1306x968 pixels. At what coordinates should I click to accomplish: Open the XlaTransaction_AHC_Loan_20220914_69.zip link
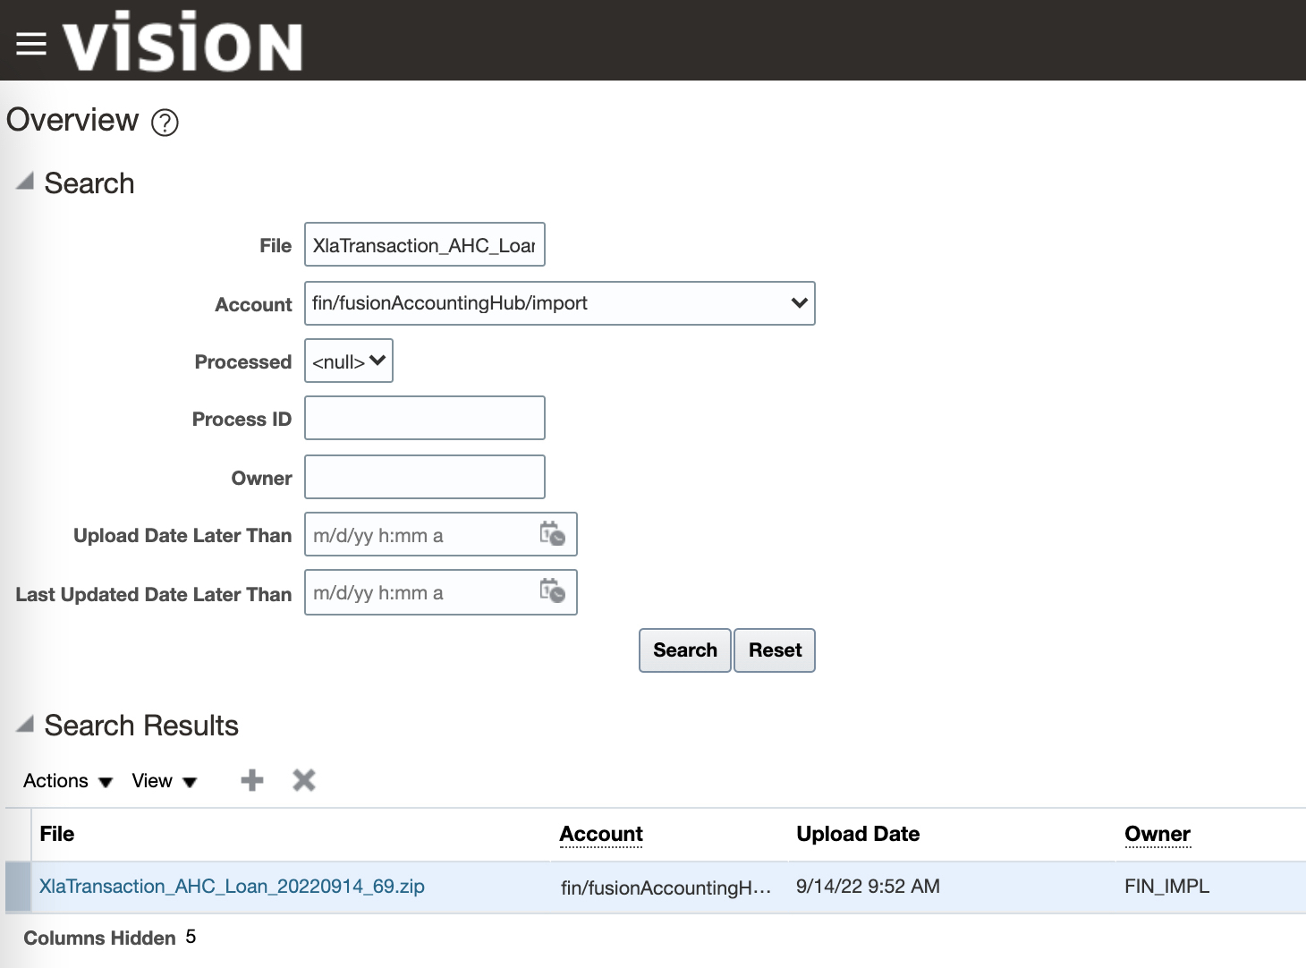233,886
